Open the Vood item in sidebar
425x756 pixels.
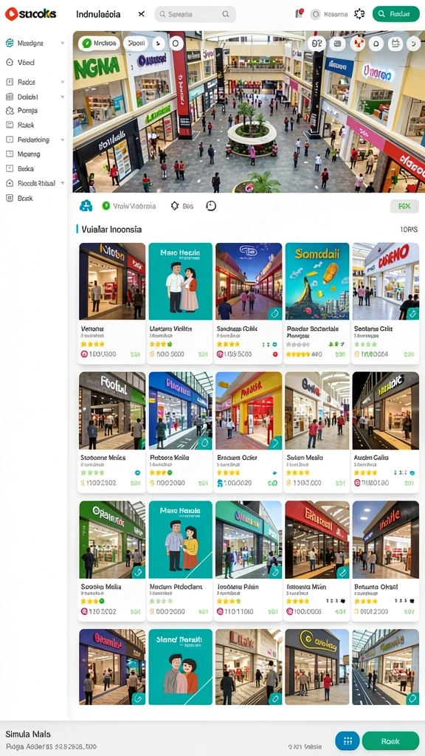[x=20, y=62]
